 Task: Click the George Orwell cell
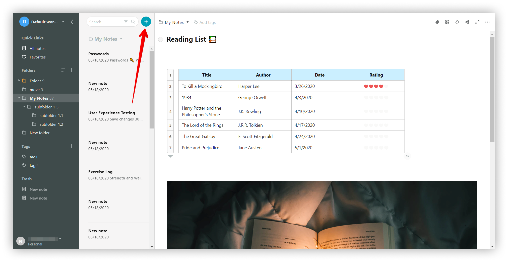pos(263,97)
